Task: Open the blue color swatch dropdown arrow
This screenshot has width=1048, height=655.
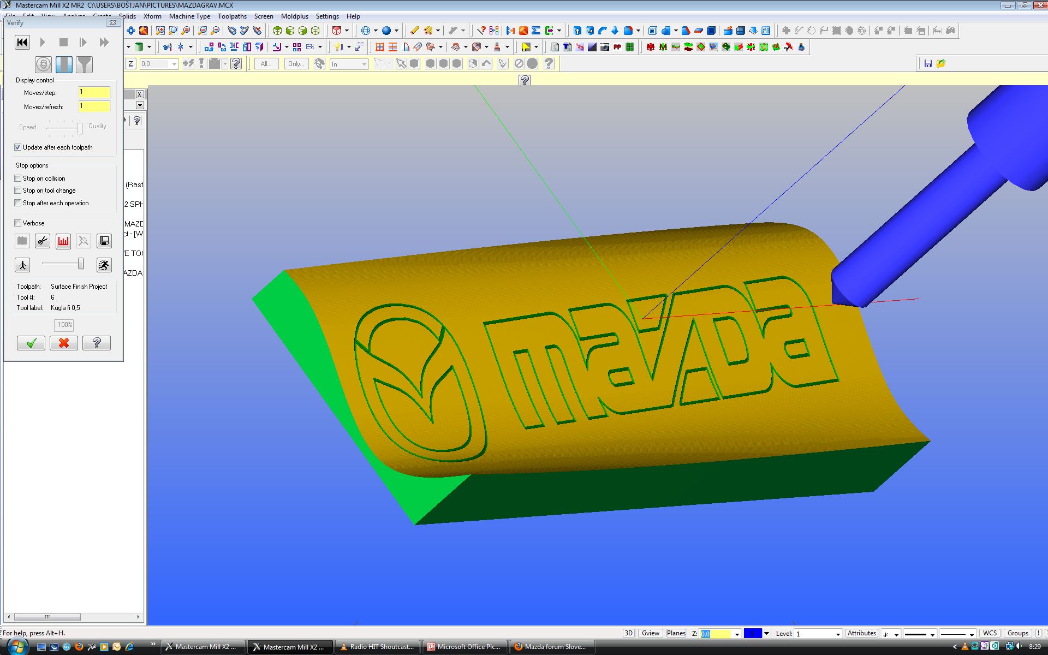Action: pyautogui.click(x=766, y=634)
